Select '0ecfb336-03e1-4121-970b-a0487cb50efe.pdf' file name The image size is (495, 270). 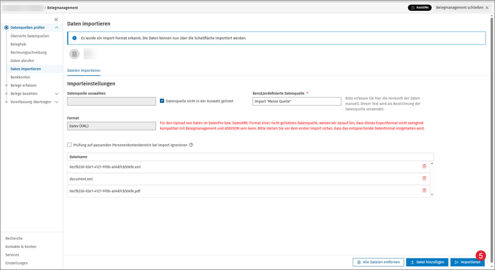[105, 191]
